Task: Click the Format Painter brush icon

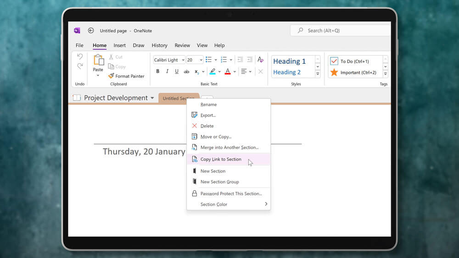Action: pyautogui.click(x=111, y=76)
